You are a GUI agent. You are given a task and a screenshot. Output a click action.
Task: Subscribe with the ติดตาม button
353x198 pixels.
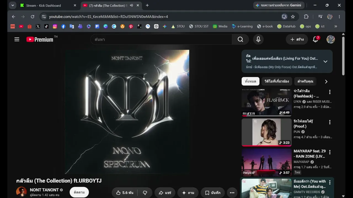click(x=79, y=193)
